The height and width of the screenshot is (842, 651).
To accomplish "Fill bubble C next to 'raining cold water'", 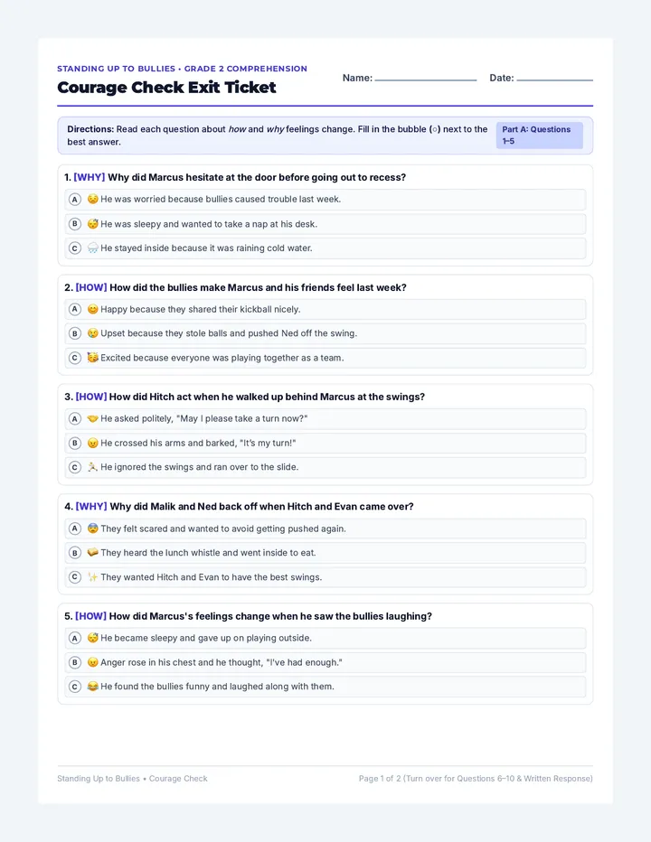I will (x=75, y=248).
